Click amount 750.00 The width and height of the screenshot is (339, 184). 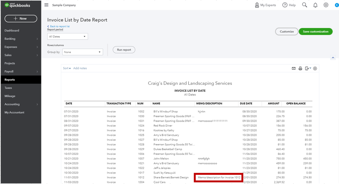point(280,159)
